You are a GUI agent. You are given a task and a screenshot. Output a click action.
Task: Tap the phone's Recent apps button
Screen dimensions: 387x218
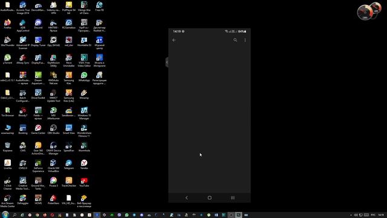pos(233,198)
